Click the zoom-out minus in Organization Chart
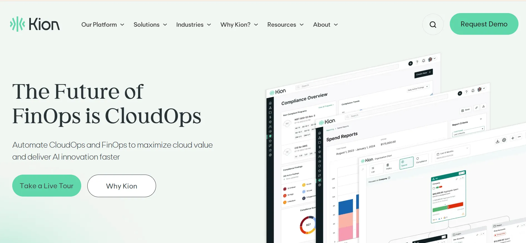Screen dimensions: 526x243 click(x=519, y=137)
